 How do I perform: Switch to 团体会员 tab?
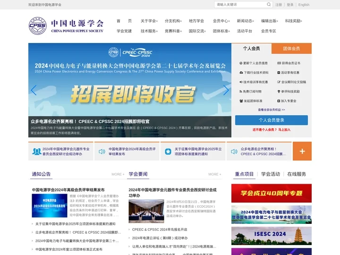[291, 48]
